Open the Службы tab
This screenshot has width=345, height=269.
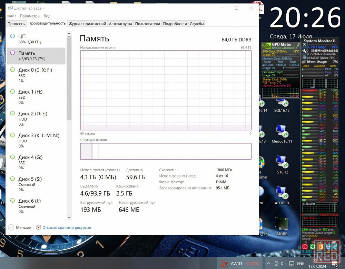197,24
